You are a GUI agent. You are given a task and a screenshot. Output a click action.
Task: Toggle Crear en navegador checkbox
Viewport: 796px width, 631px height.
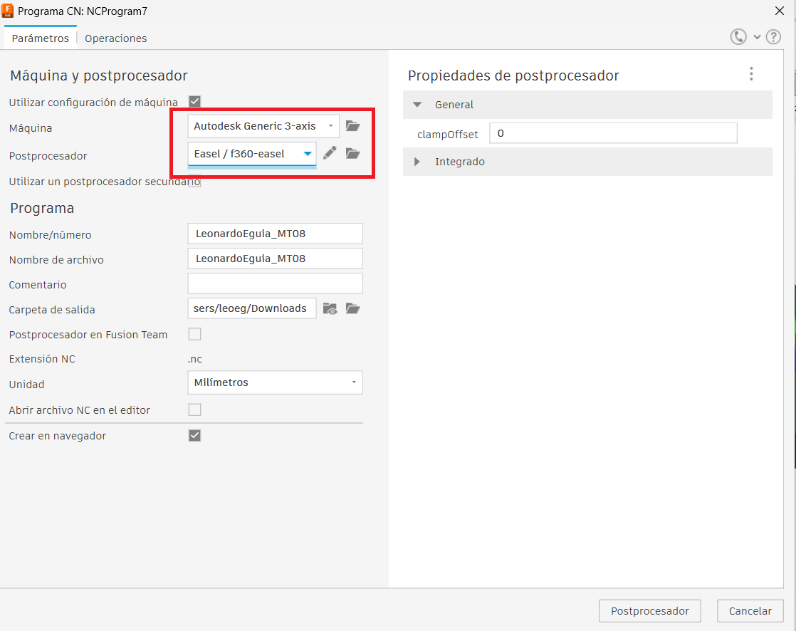click(195, 436)
